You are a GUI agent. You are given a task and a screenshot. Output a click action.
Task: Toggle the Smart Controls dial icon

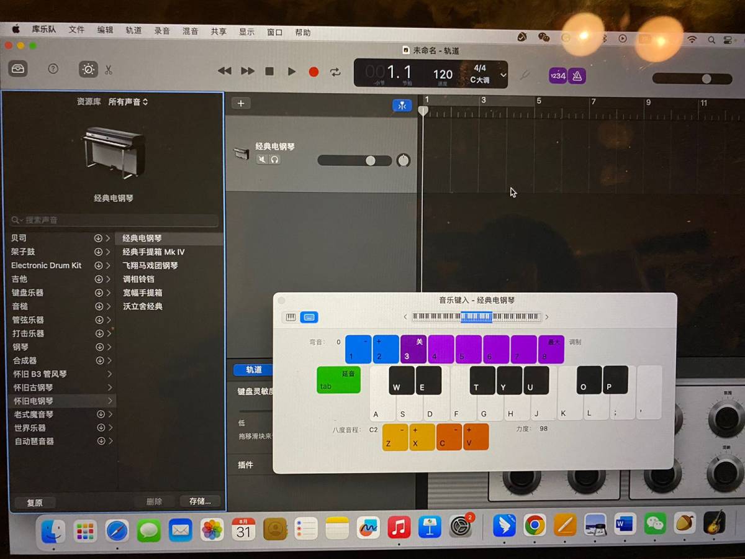pyautogui.click(x=88, y=70)
